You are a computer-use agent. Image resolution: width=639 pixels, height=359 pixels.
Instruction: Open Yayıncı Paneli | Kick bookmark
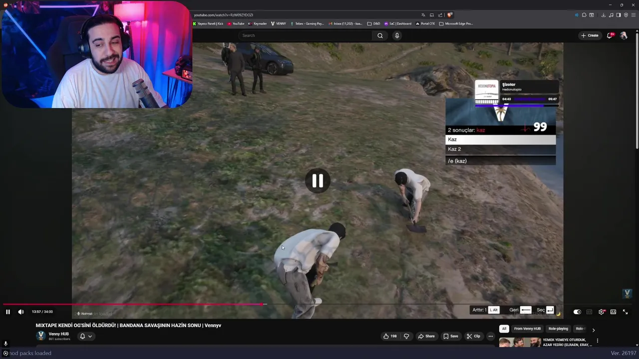(208, 23)
